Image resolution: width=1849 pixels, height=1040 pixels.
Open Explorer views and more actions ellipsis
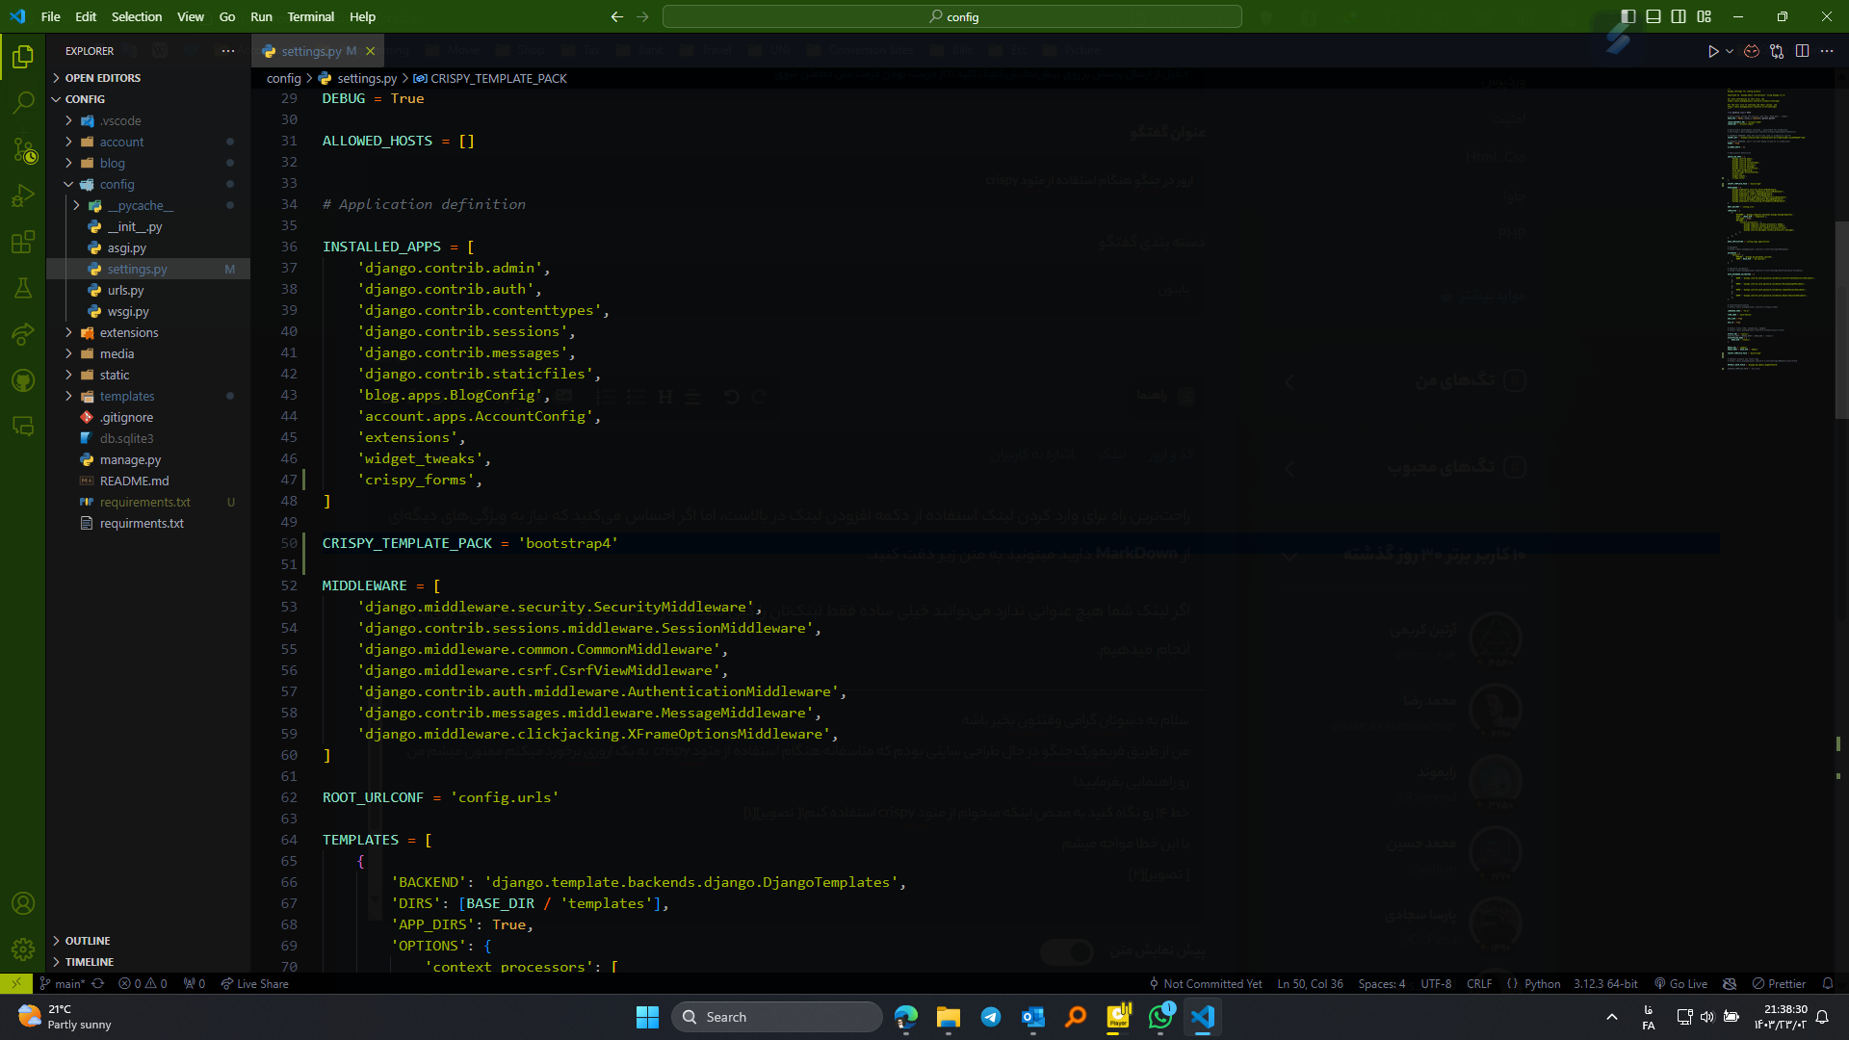point(228,51)
